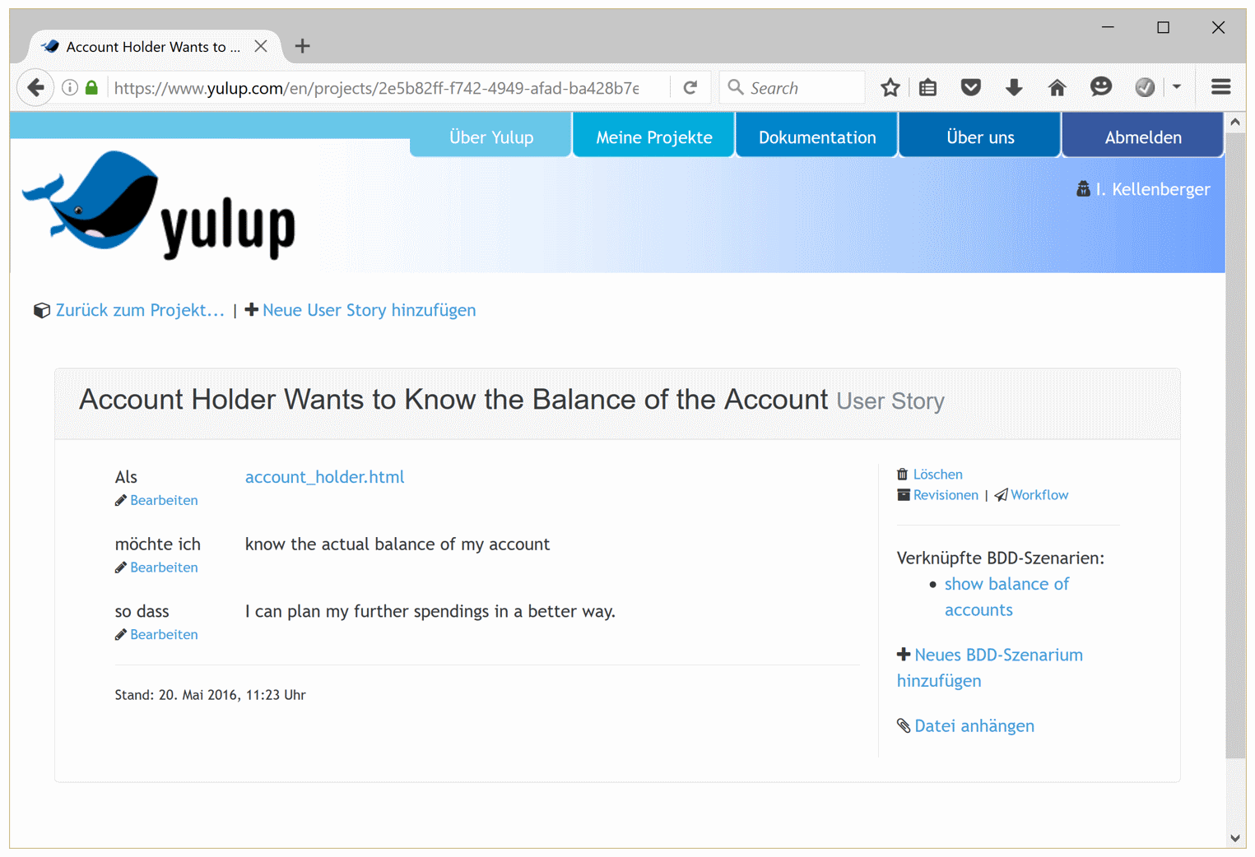
Task: Log out via the Abmelden tab
Action: pos(1143,137)
